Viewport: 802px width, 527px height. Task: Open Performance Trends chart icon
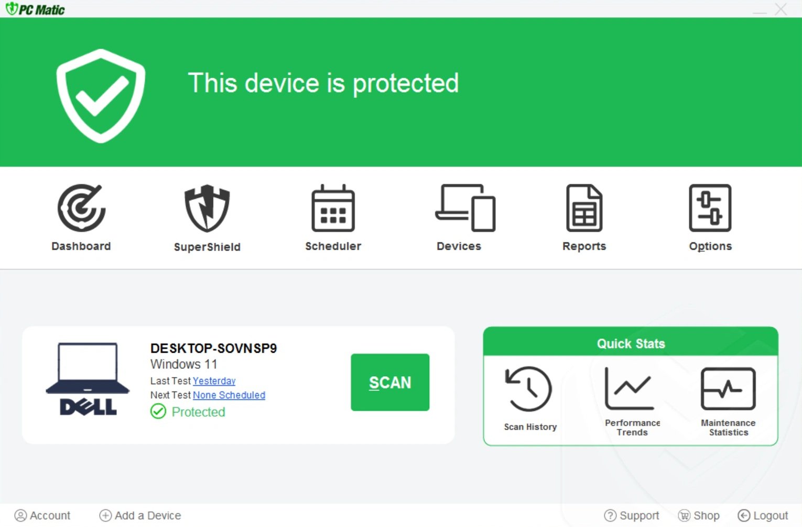pyautogui.click(x=631, y=389)
